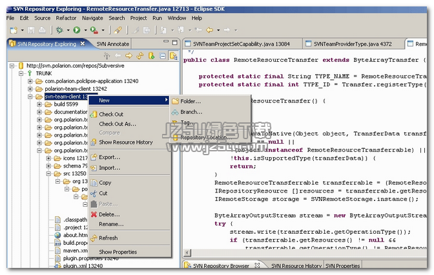Screen dimensions: 434x275
Task: Open SVNTeamProjectSetCapability.java editor tab
Action: pos(241,44)
